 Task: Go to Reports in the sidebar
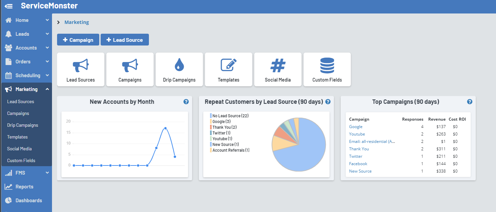(24, 187)
